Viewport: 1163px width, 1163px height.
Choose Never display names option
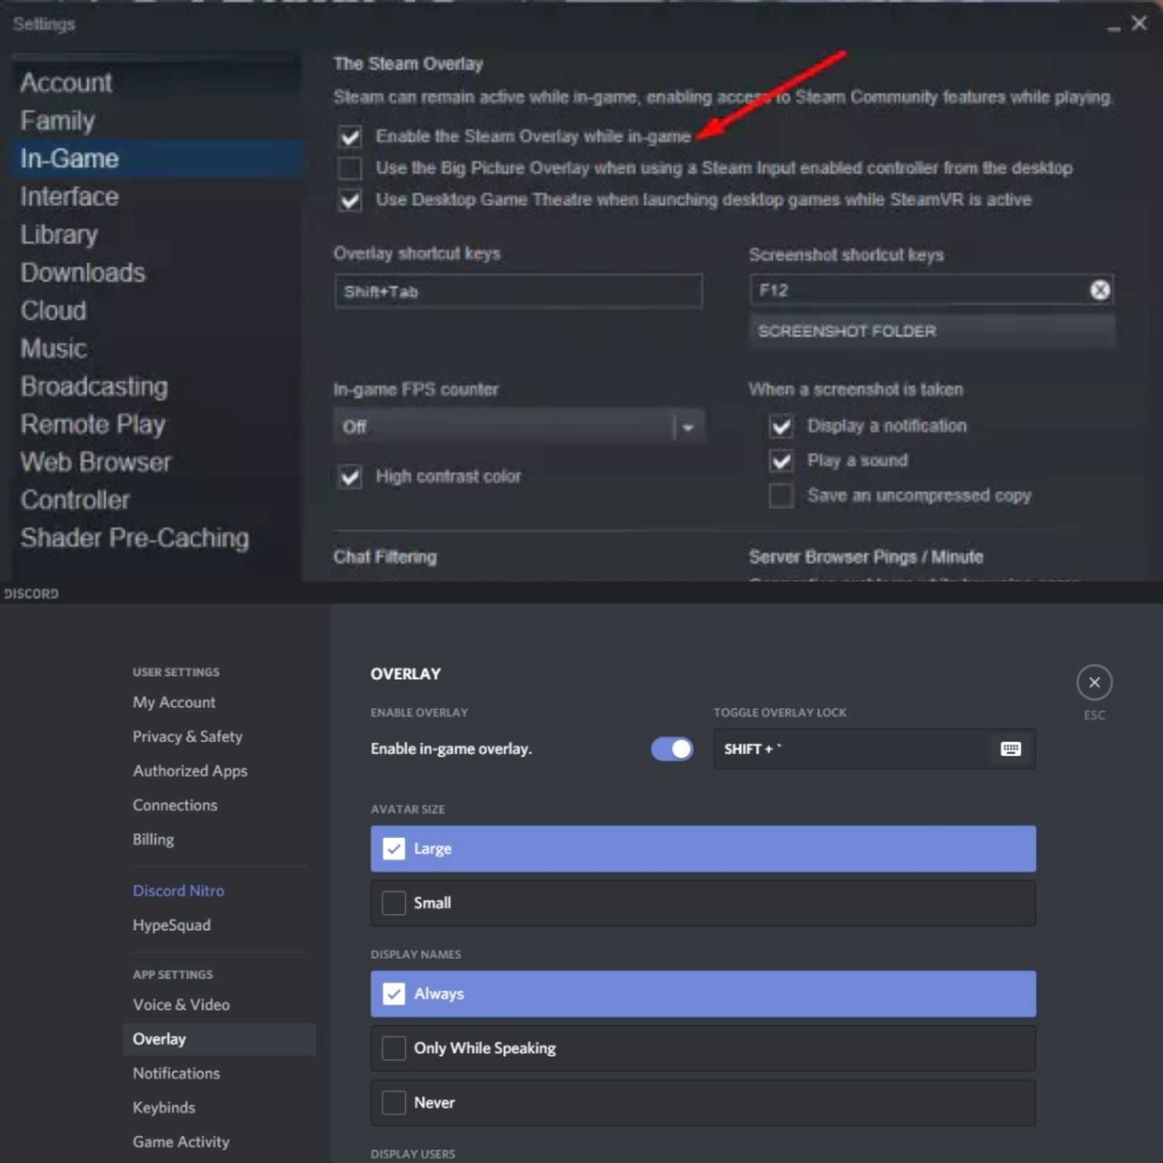click(703, 1103)
